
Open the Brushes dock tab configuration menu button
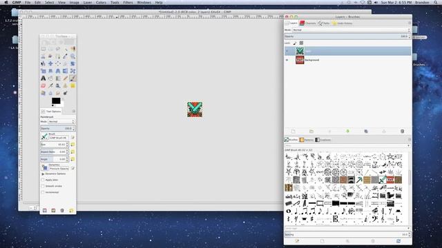[x=410, y=139]
